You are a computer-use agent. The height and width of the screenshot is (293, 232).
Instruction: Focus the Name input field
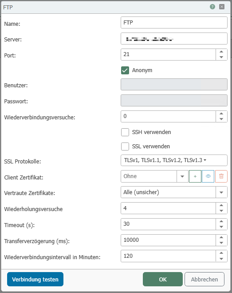(x=174, y=23)
